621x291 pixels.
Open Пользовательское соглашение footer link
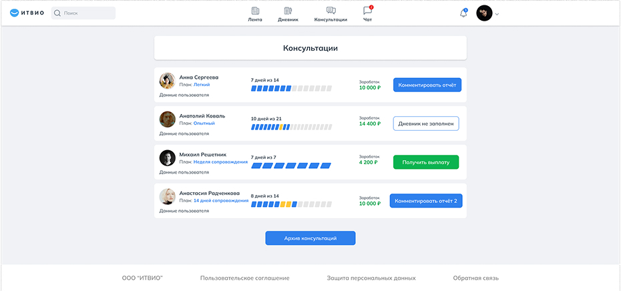(245, 278)
